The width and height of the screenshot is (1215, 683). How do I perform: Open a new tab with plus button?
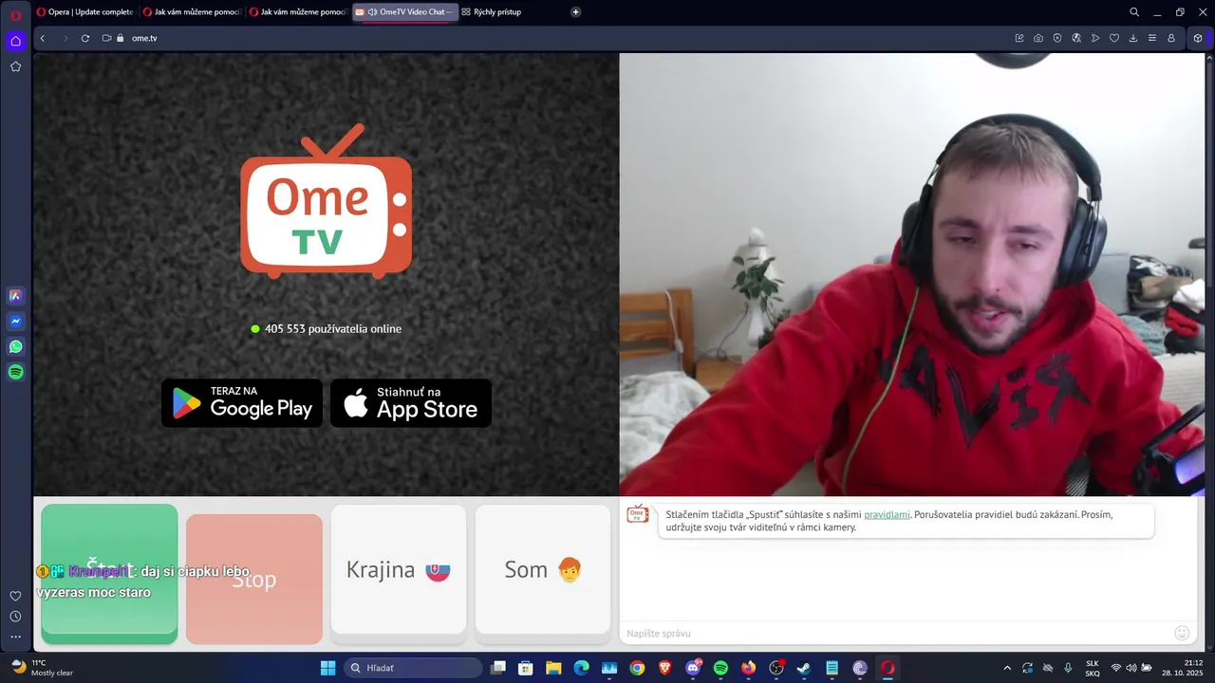576,12
